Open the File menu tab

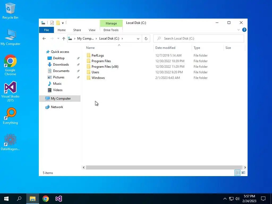46,30
